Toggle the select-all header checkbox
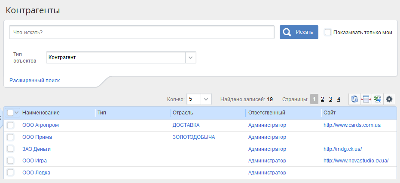This screenshot has height=183, width=400. [x=10, y=112]
